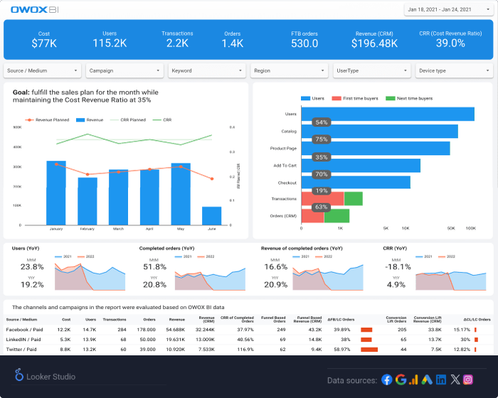Open the date range picker Jan 18–24, 2021
The image size is (498, 398).
(449, 9)
